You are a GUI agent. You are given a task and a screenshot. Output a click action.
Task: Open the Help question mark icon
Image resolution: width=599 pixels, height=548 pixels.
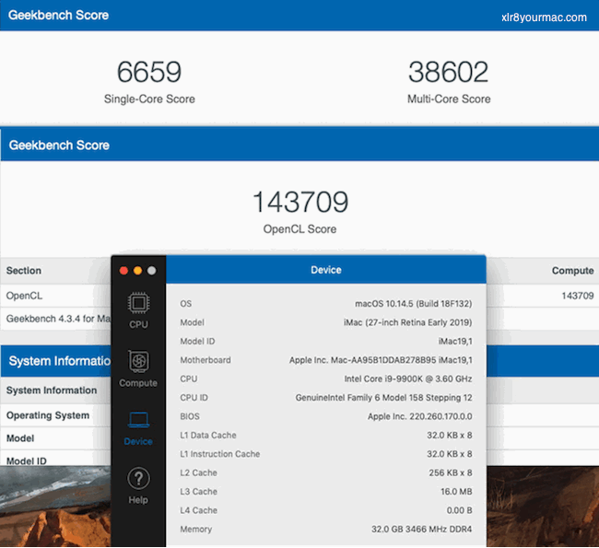(x=138, y=478)
